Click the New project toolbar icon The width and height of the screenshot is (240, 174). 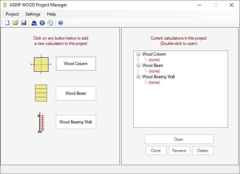[x=7, y=23]
